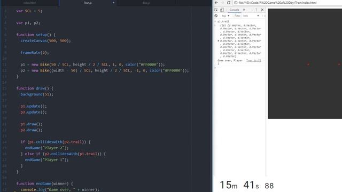This screenshot has height=192, width=342.
Task: Click the left red bike dot on canvas
Action: [x=308, y=64]
